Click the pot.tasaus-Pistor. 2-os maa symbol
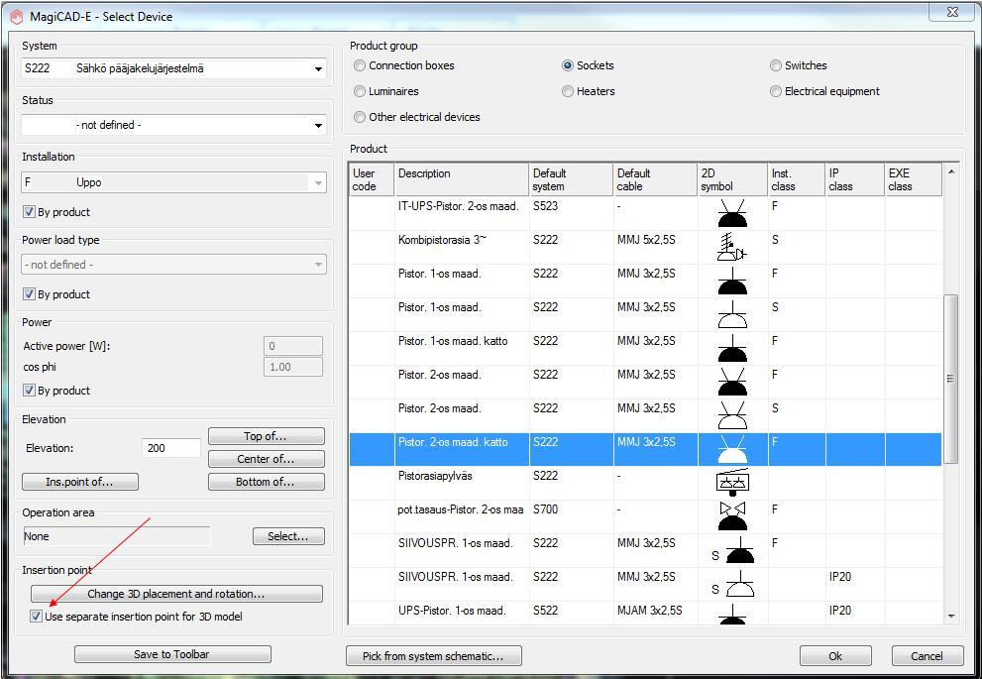The width and height of the screenshot is (982, 679). click(731, 516)
